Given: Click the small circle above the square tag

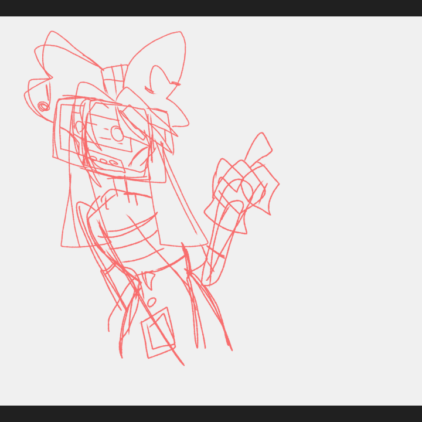Looking at the screenshot, I should (x=152, y=302).
